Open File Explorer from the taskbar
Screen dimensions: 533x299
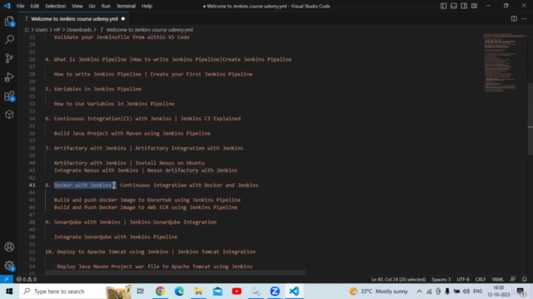coord(198,292)
